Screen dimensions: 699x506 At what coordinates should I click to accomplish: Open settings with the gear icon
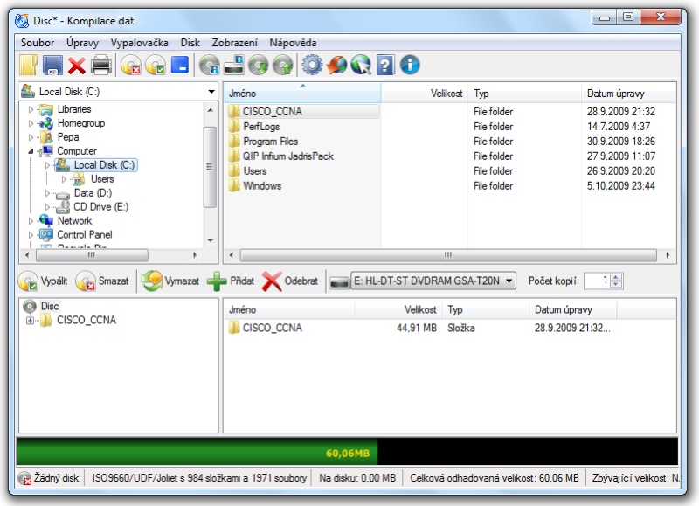312,65
